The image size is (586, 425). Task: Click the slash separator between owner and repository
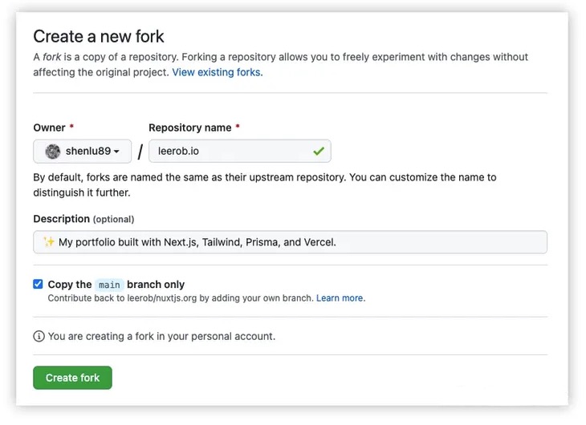click(x=140, y=152)
